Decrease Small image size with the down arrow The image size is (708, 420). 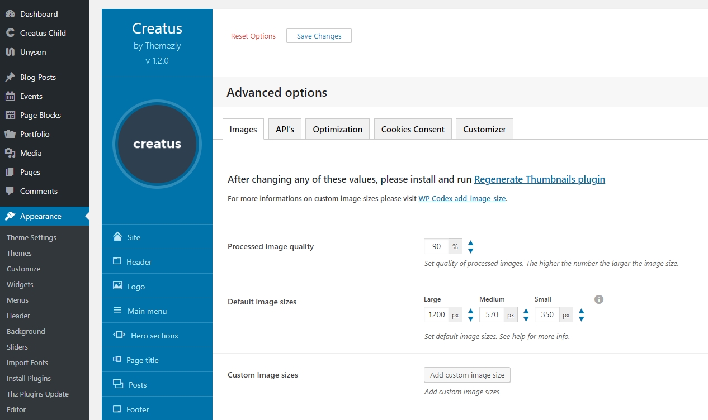coord(581,318)
